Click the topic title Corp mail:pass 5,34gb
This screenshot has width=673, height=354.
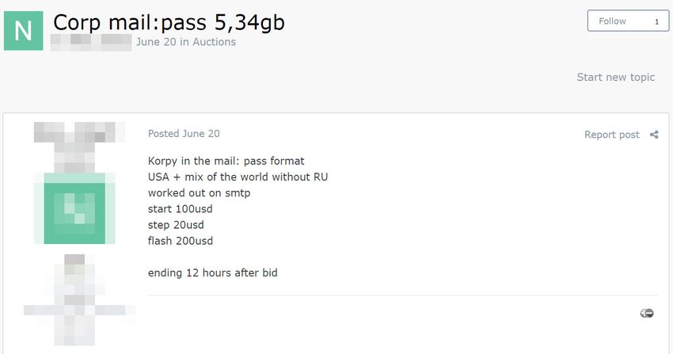(x=169, y=22)
